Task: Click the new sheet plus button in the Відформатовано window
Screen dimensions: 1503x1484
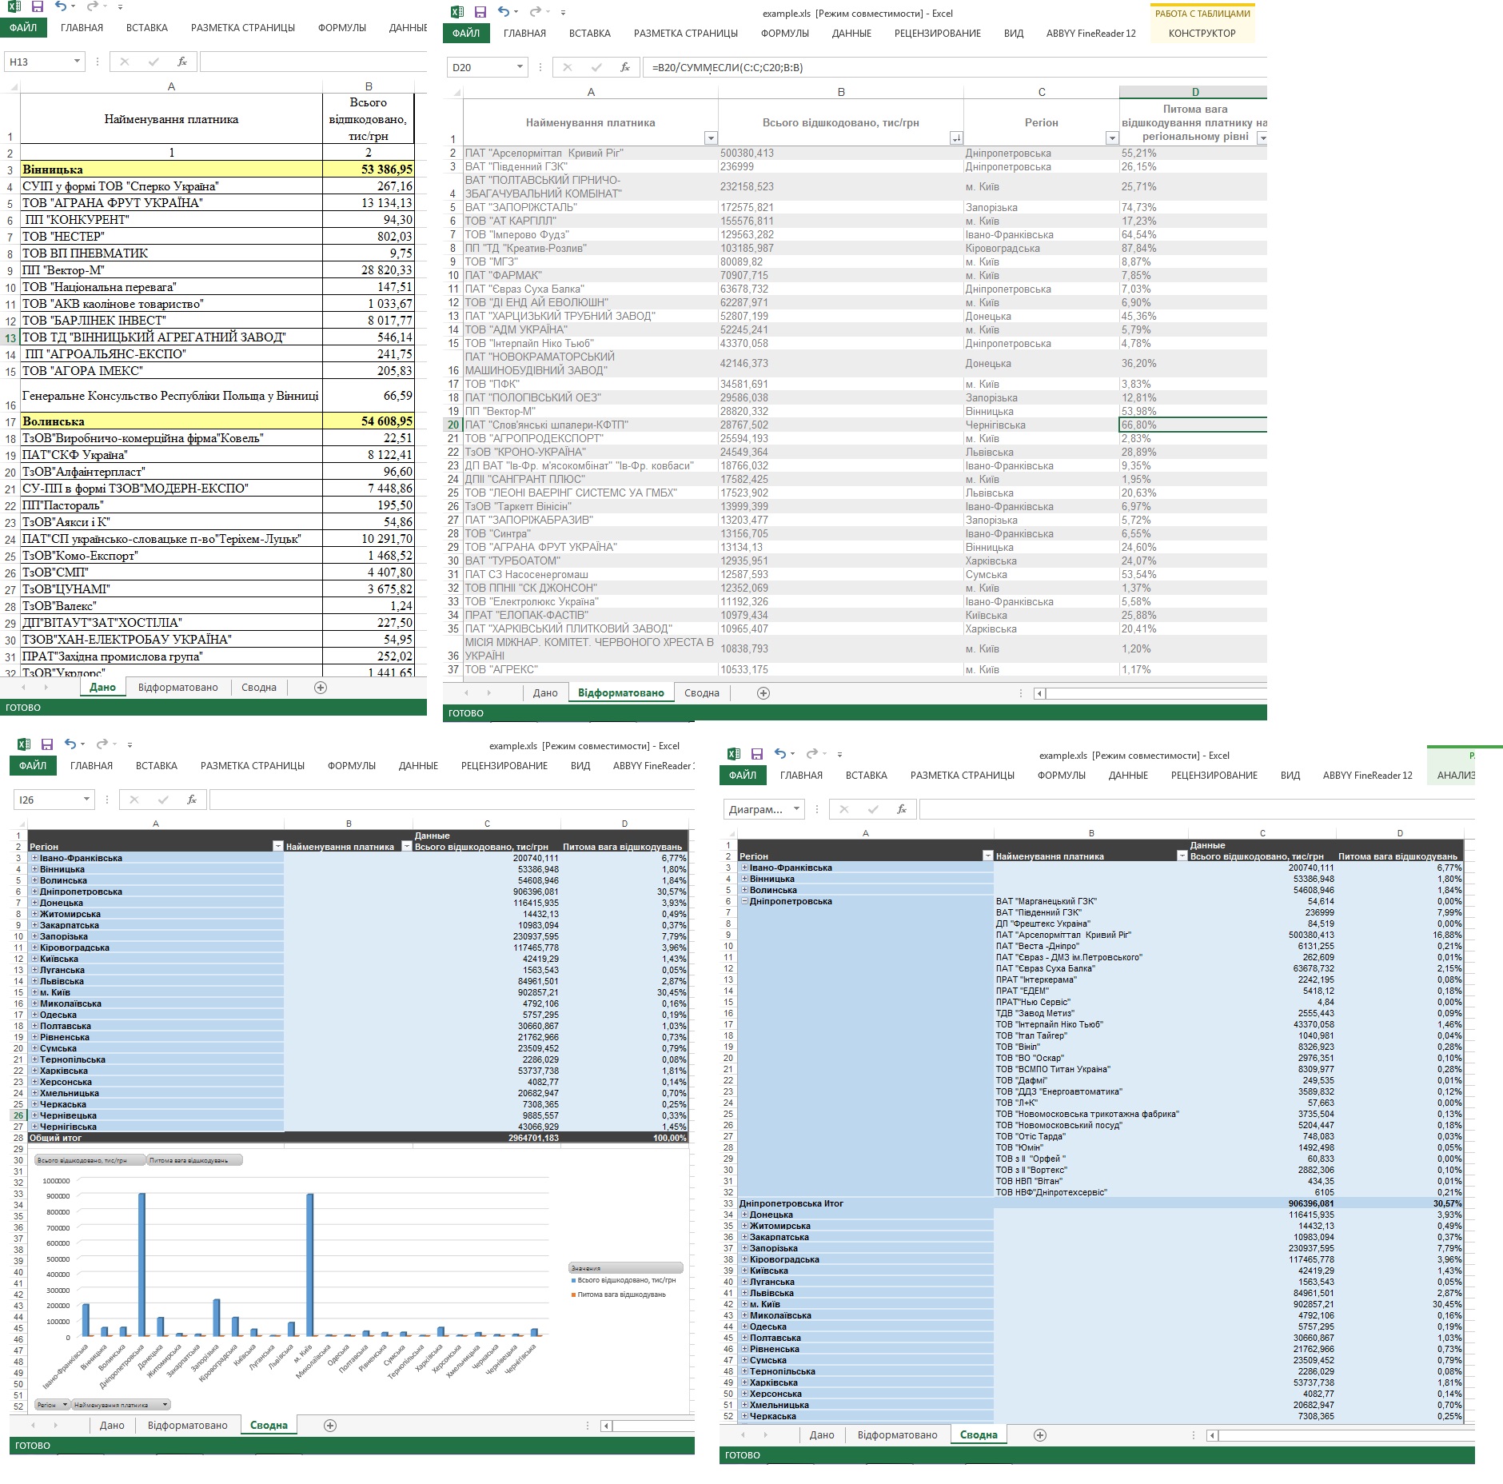Action: coord(763,693)
